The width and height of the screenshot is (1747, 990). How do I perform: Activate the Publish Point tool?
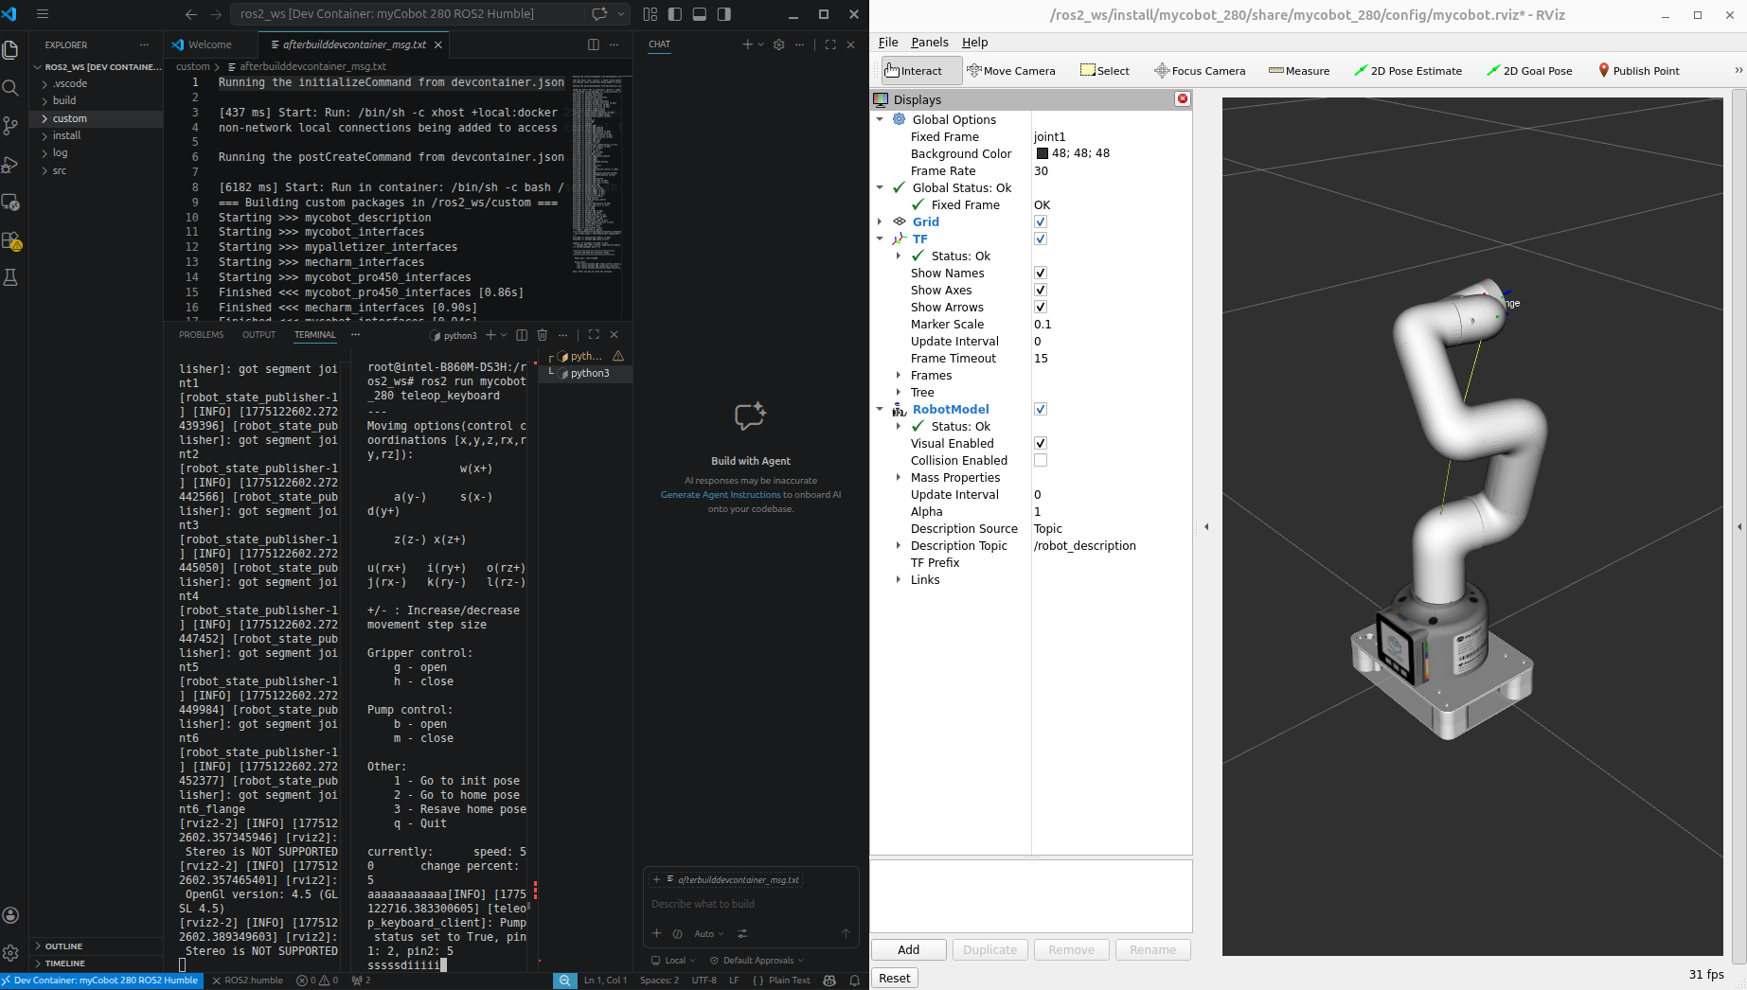tap(1639, 71)
